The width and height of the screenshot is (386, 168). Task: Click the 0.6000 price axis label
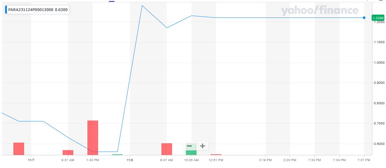(378, 144)
